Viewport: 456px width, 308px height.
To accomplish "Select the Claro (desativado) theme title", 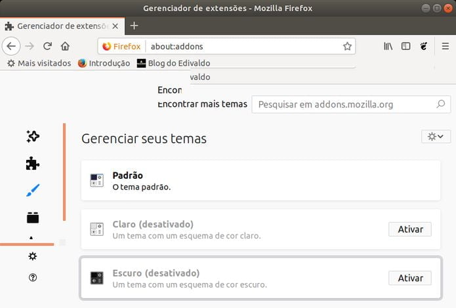I will [x=153, y=224].
